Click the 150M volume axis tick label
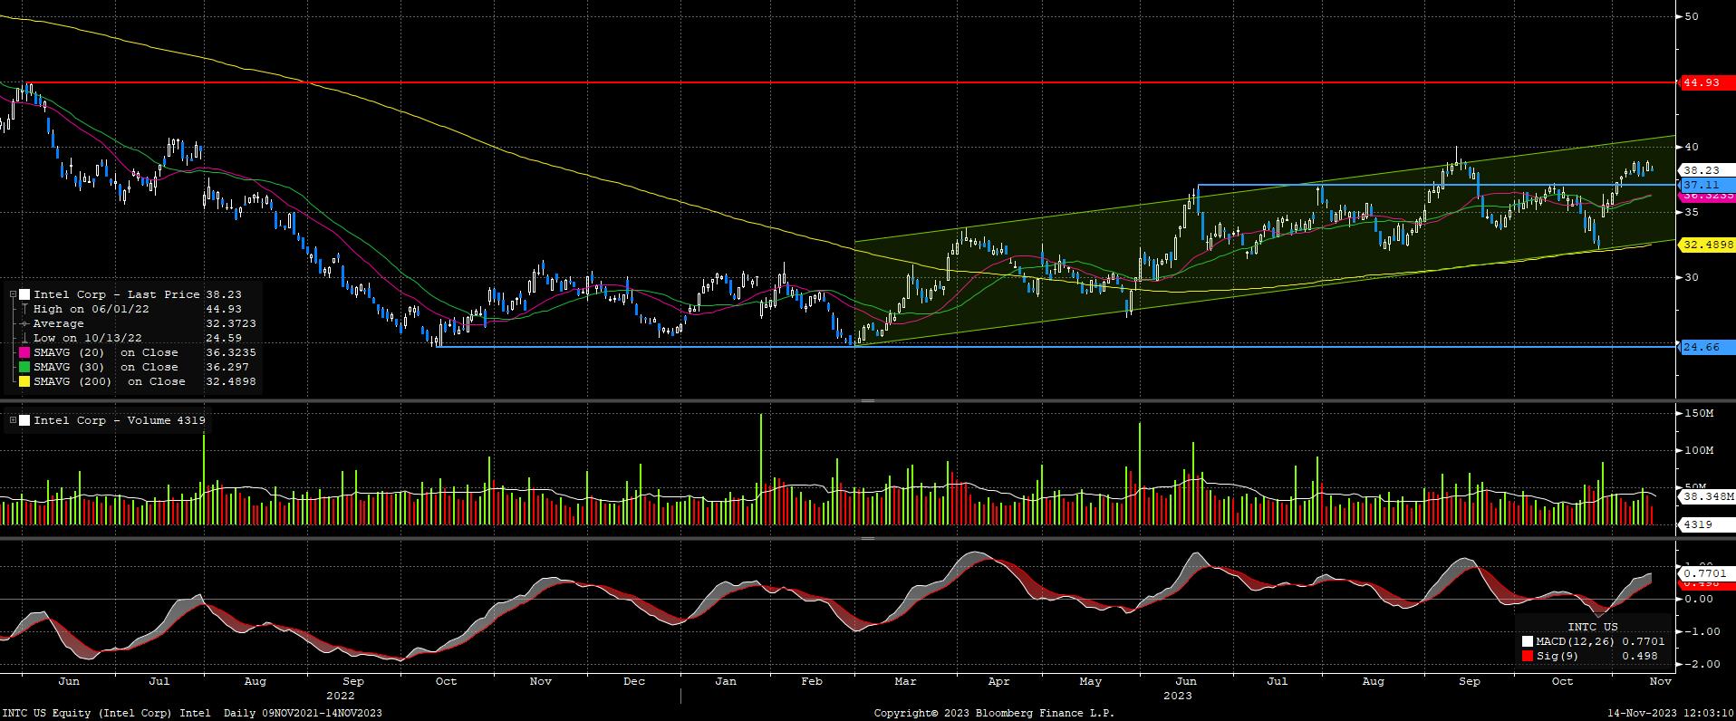This screenshot has width=1736, height=721. click(1698, 414)
